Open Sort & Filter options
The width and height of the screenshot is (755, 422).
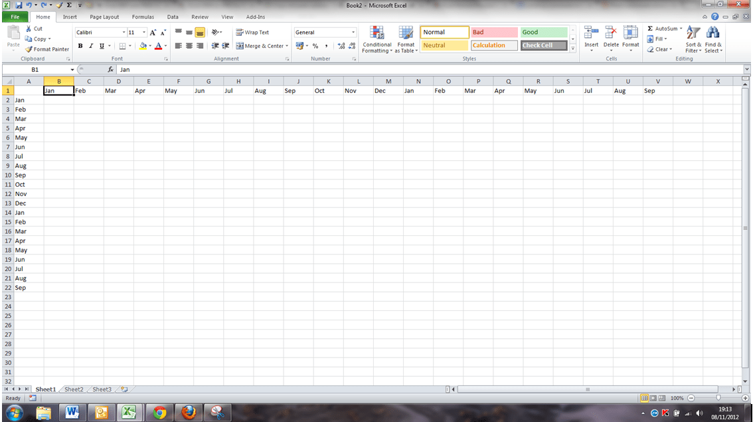[x=693, y=40]
